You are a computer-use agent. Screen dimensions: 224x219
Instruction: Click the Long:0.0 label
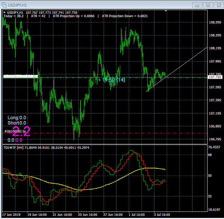[17, 118]
